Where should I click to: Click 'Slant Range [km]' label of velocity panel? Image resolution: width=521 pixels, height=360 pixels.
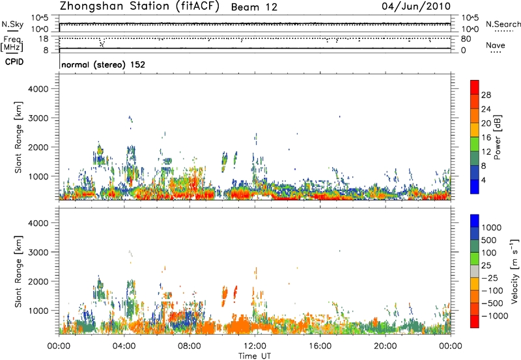[18, 271]
